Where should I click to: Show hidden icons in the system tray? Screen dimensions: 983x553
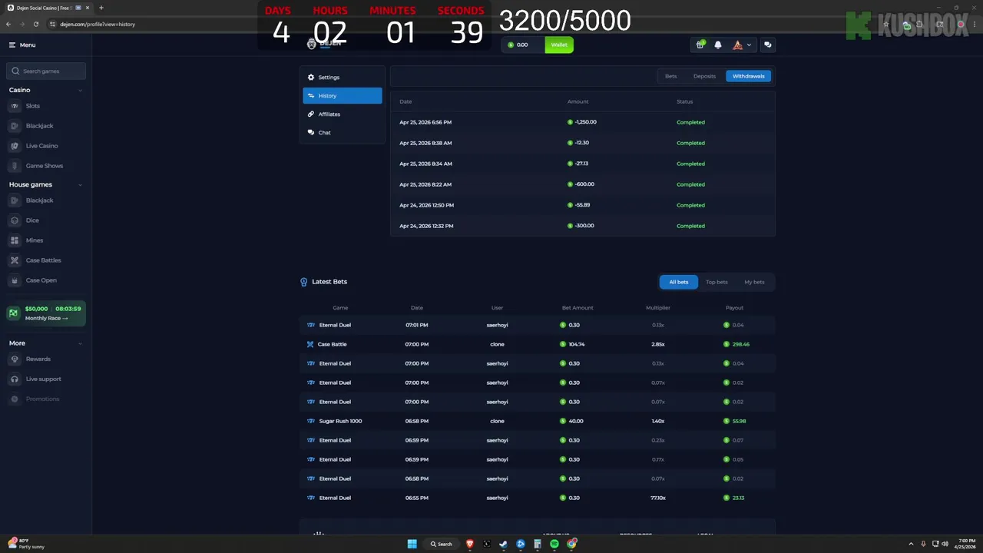click(911, 544)
